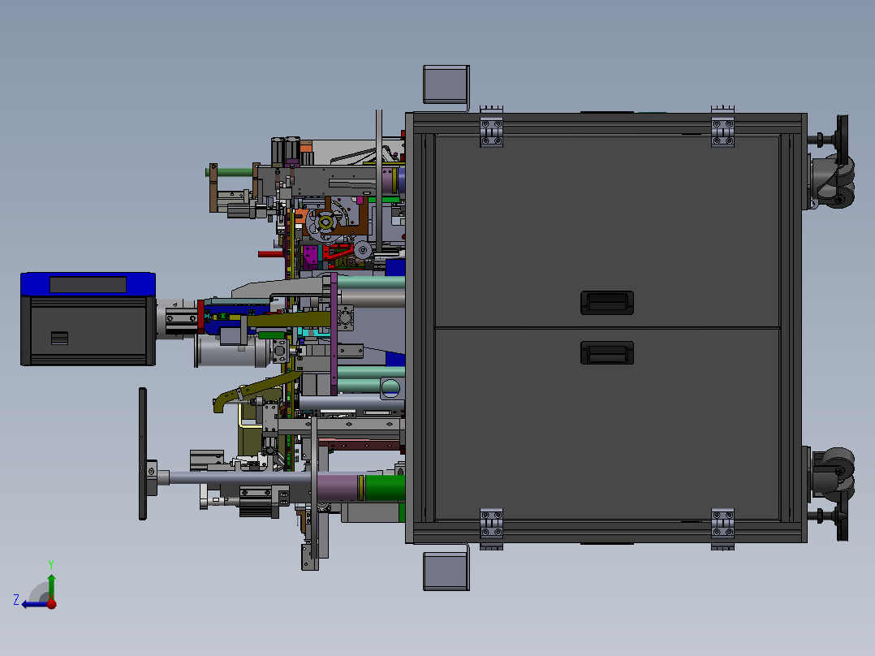Select the top-left frame clamp bracket on cabinet

492,127
